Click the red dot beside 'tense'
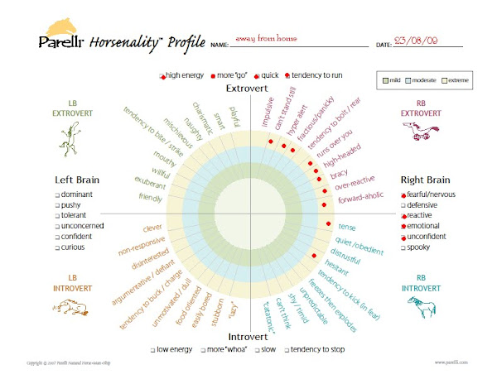This screenshot has height=384, width=497. pos(328,223)
